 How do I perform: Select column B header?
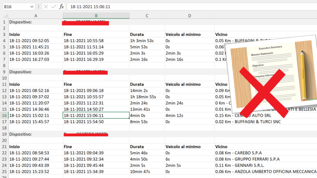click(96, 16)
